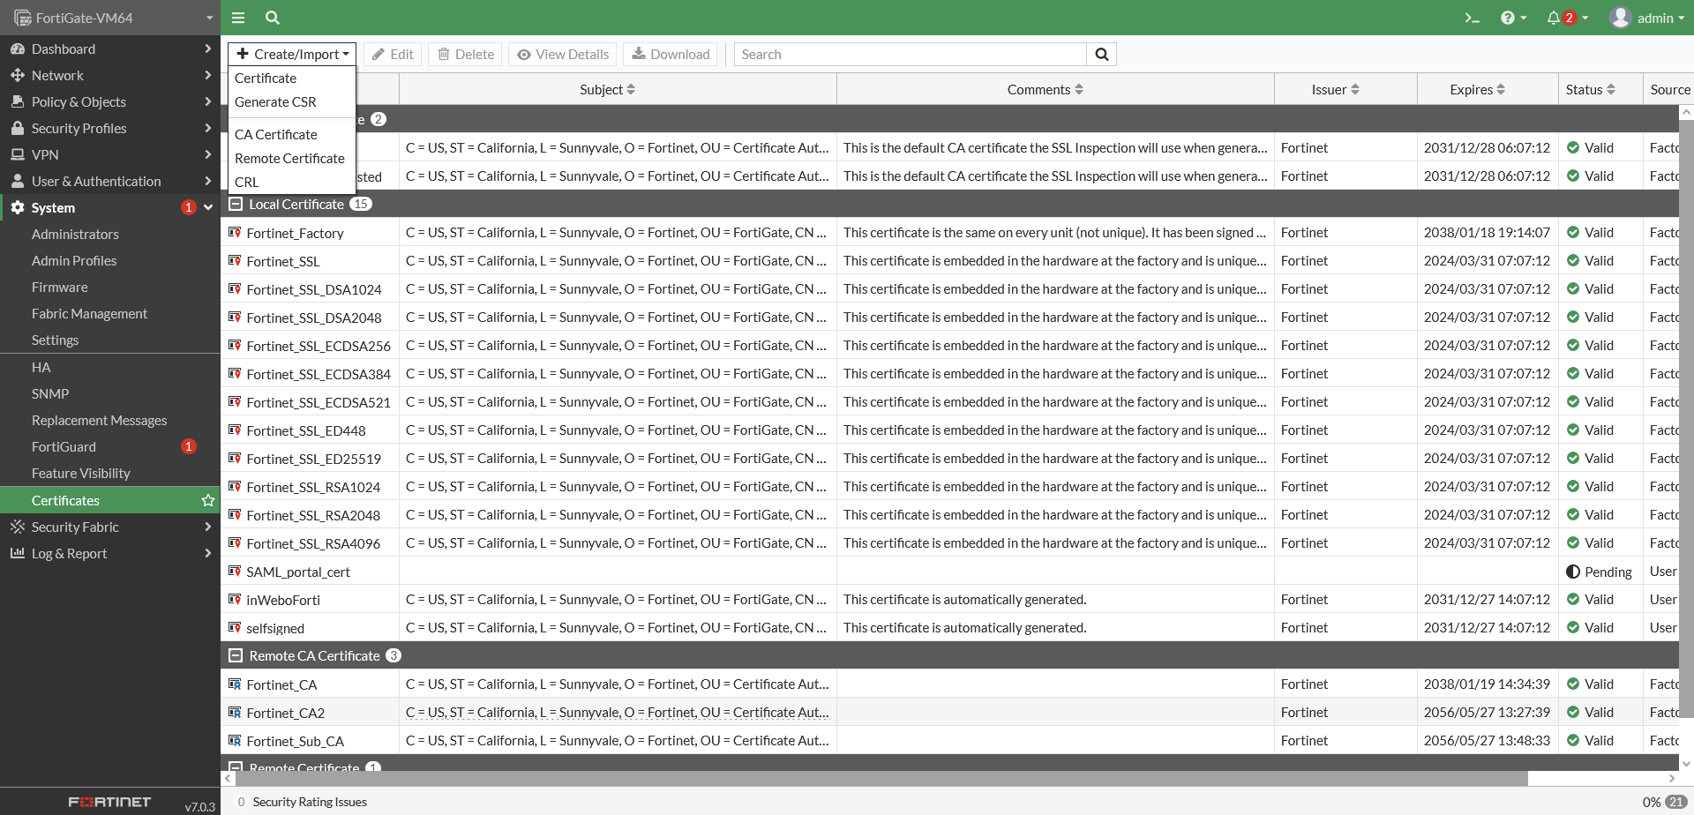This screenshot has width=1694, height=815.
Task: Expand the admin user dropdown
Action: pyautogui.click(x=1658, y=18)
